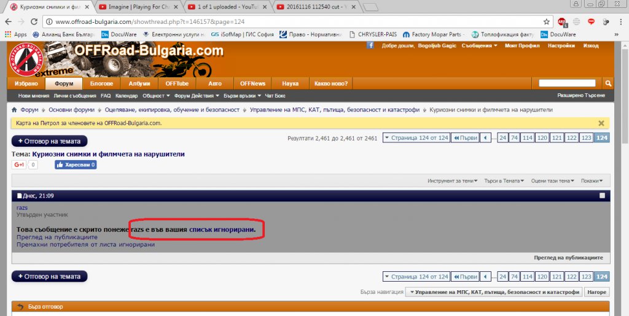This screenshot has width=629, height=316.
Task: Click the forum search input field
Action: pos(567,83)
